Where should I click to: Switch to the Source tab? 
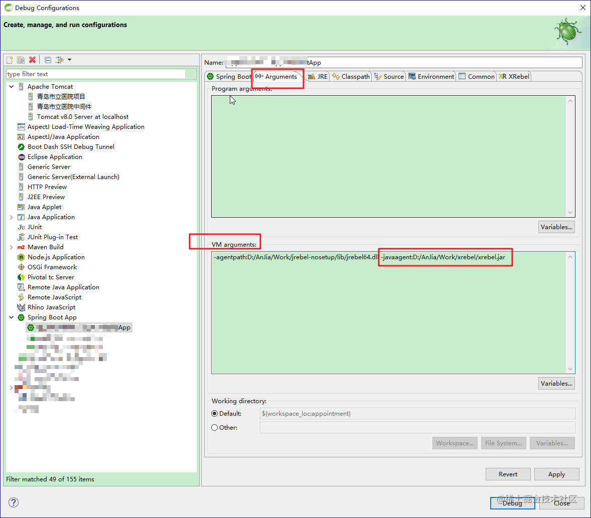click(389, 77)
